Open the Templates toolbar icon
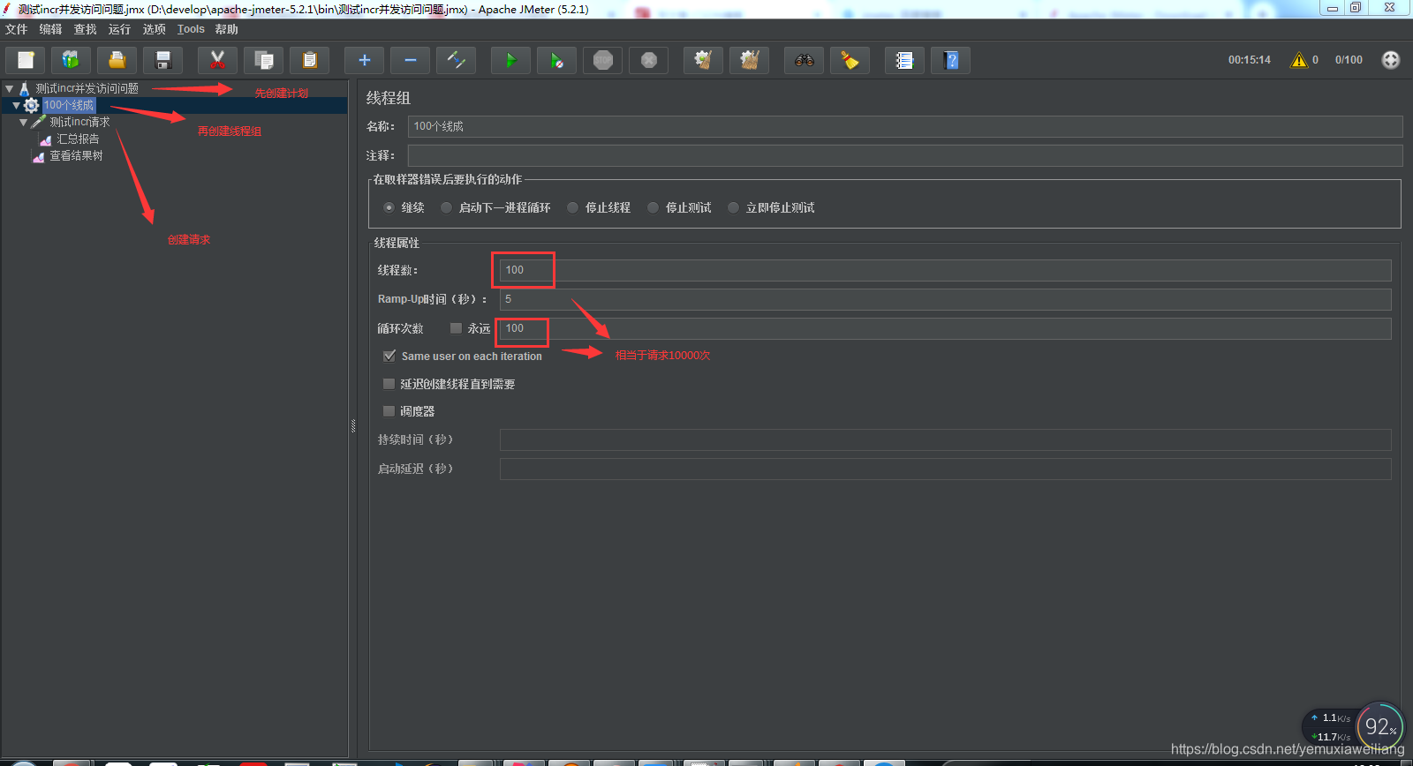Viewport: 1413px width, 766px height. 72,60
